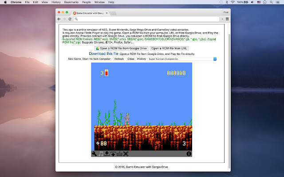
Task: Open emulator settings wrench icon
Action: [94, 154]
